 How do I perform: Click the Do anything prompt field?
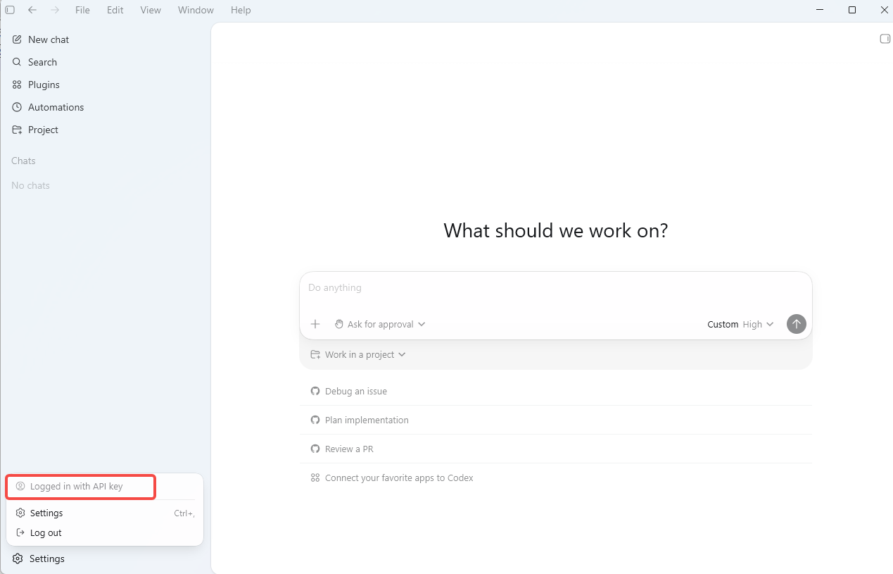tap(556, 288)
